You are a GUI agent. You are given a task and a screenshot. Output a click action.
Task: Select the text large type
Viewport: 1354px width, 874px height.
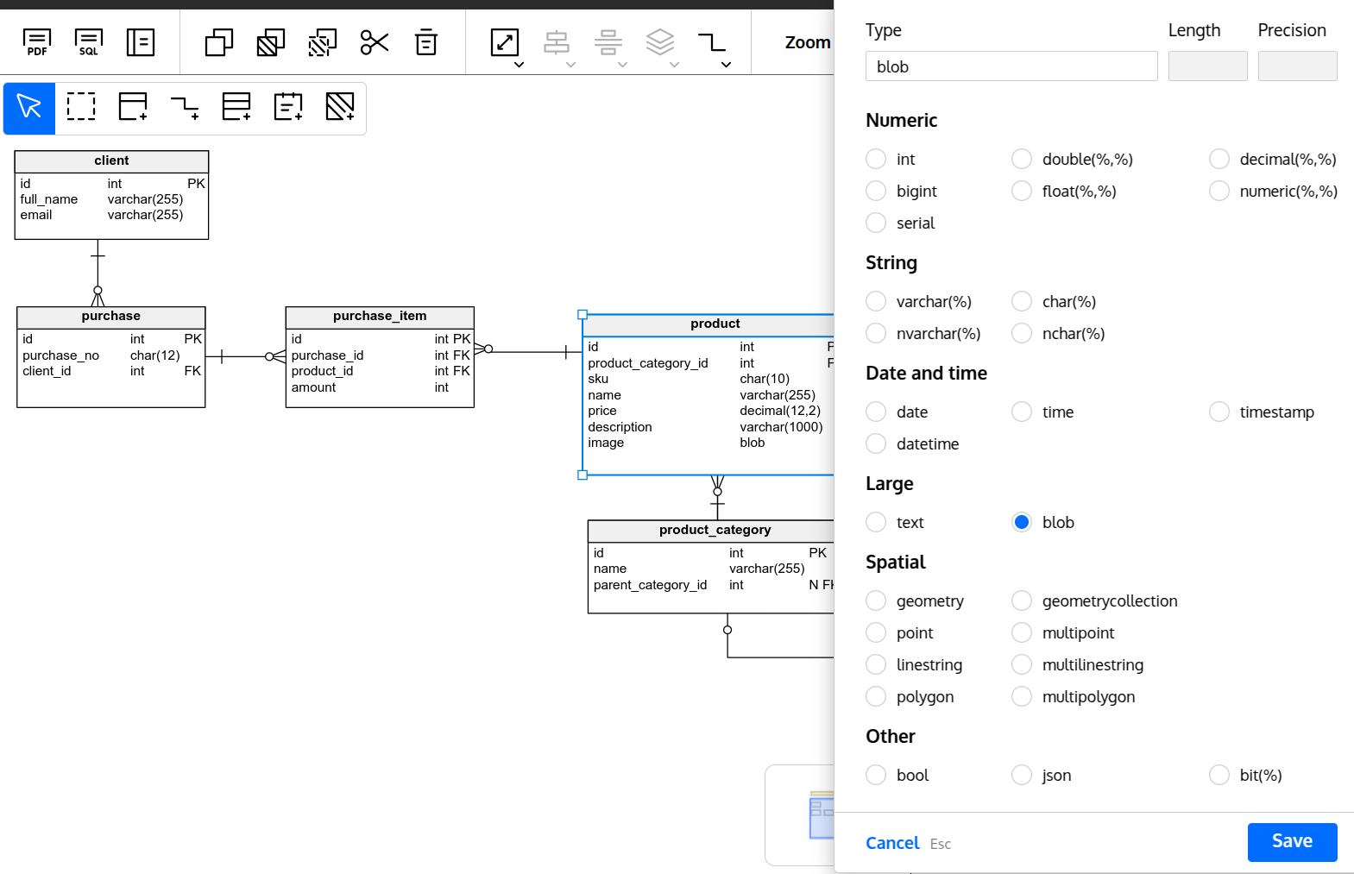tap(876, 522)
